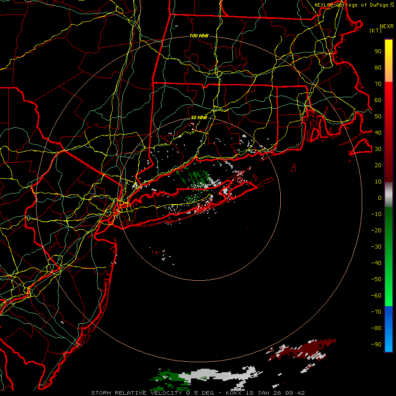Click the 0 value on velocity scale
Screen dimensions: 396x396
click(x=380, y=198)
